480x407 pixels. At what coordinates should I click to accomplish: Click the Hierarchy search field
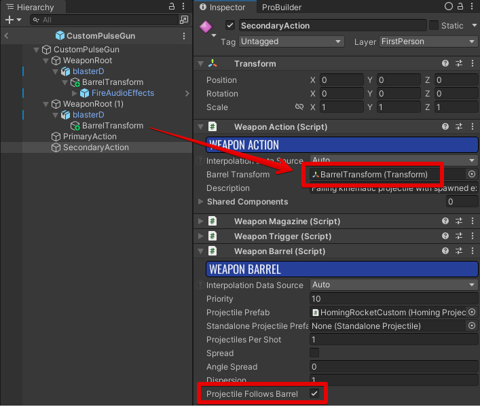click(x=104, y=20)
